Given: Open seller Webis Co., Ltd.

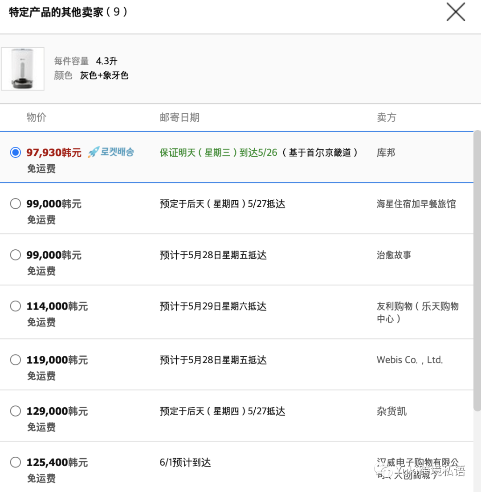Looking at the screenshot, I should point(409,360).
